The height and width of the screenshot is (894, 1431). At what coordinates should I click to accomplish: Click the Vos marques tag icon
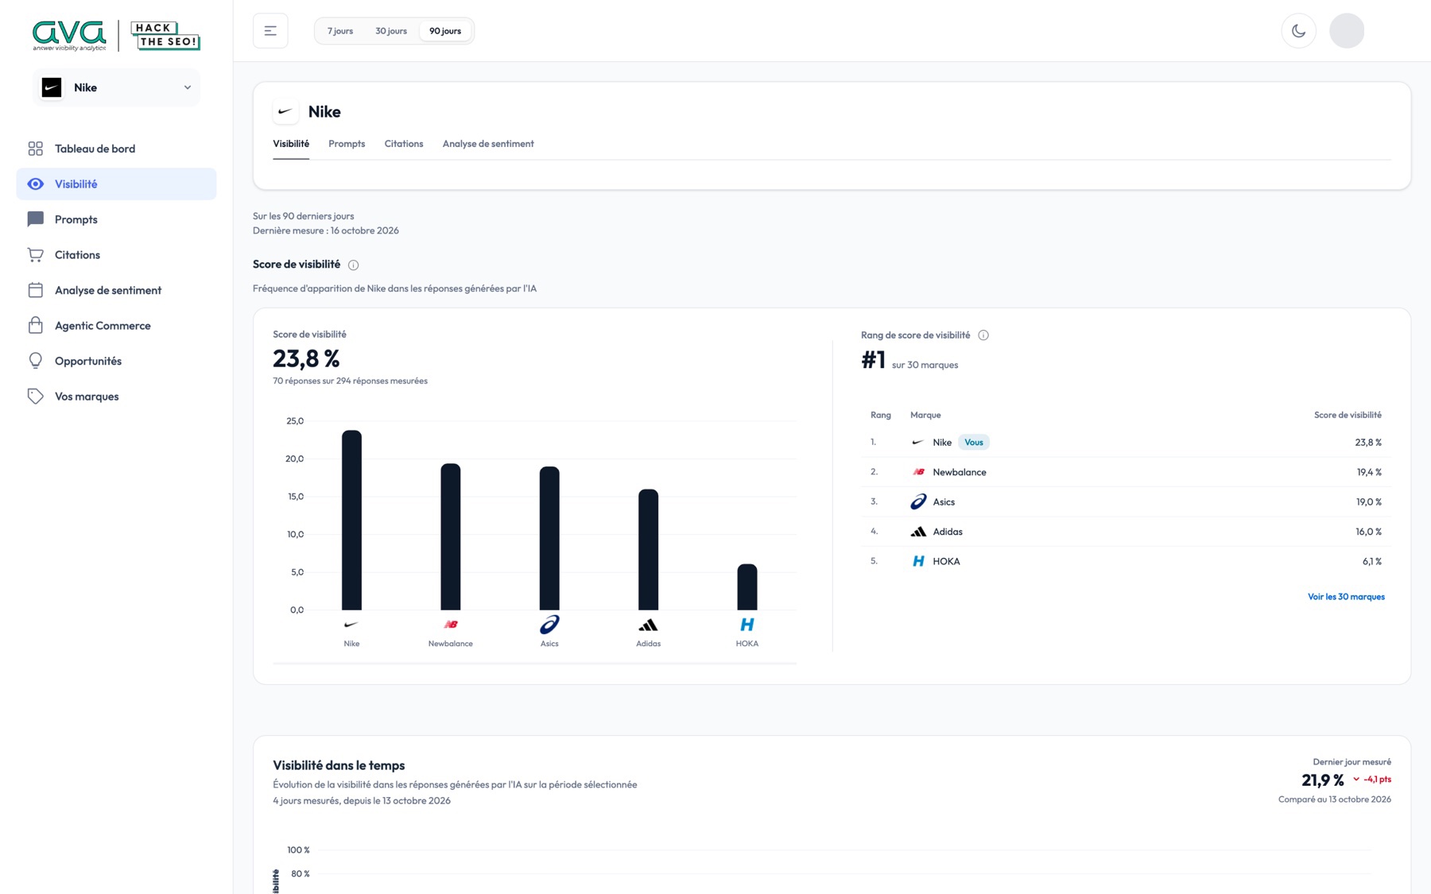[x=36, y=396]
